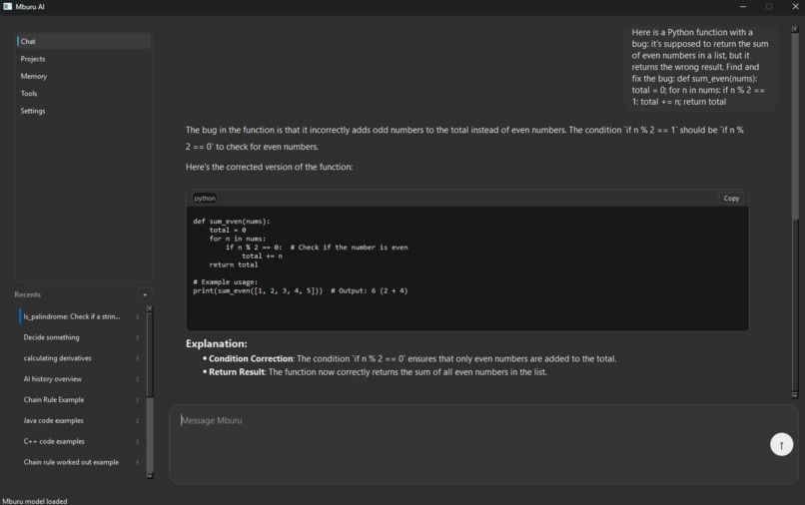The image size is (805, 505).
Task: Click the Mburu model loaded status text
Action: 35,501
